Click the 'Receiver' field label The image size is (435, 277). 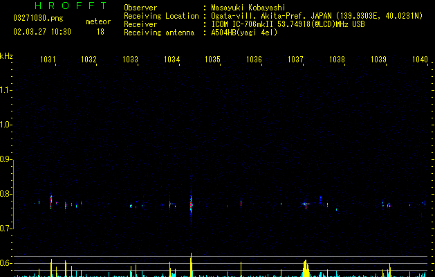[x=140, y=24]
